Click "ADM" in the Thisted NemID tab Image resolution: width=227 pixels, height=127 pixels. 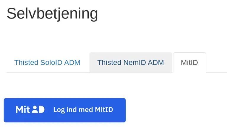coord(157,63)
